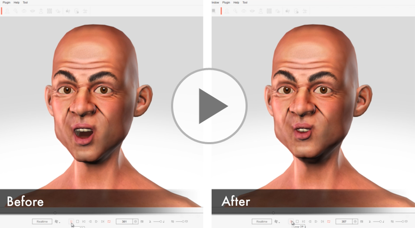415x228 pixels.
Task: Stop playback in the Before panel
Action: 78,221
